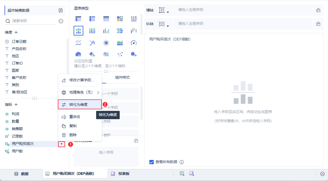Viewport: 328px width, 181px height.
Task: Switch to the 仪表板 bottom tab
Action: 120,174
